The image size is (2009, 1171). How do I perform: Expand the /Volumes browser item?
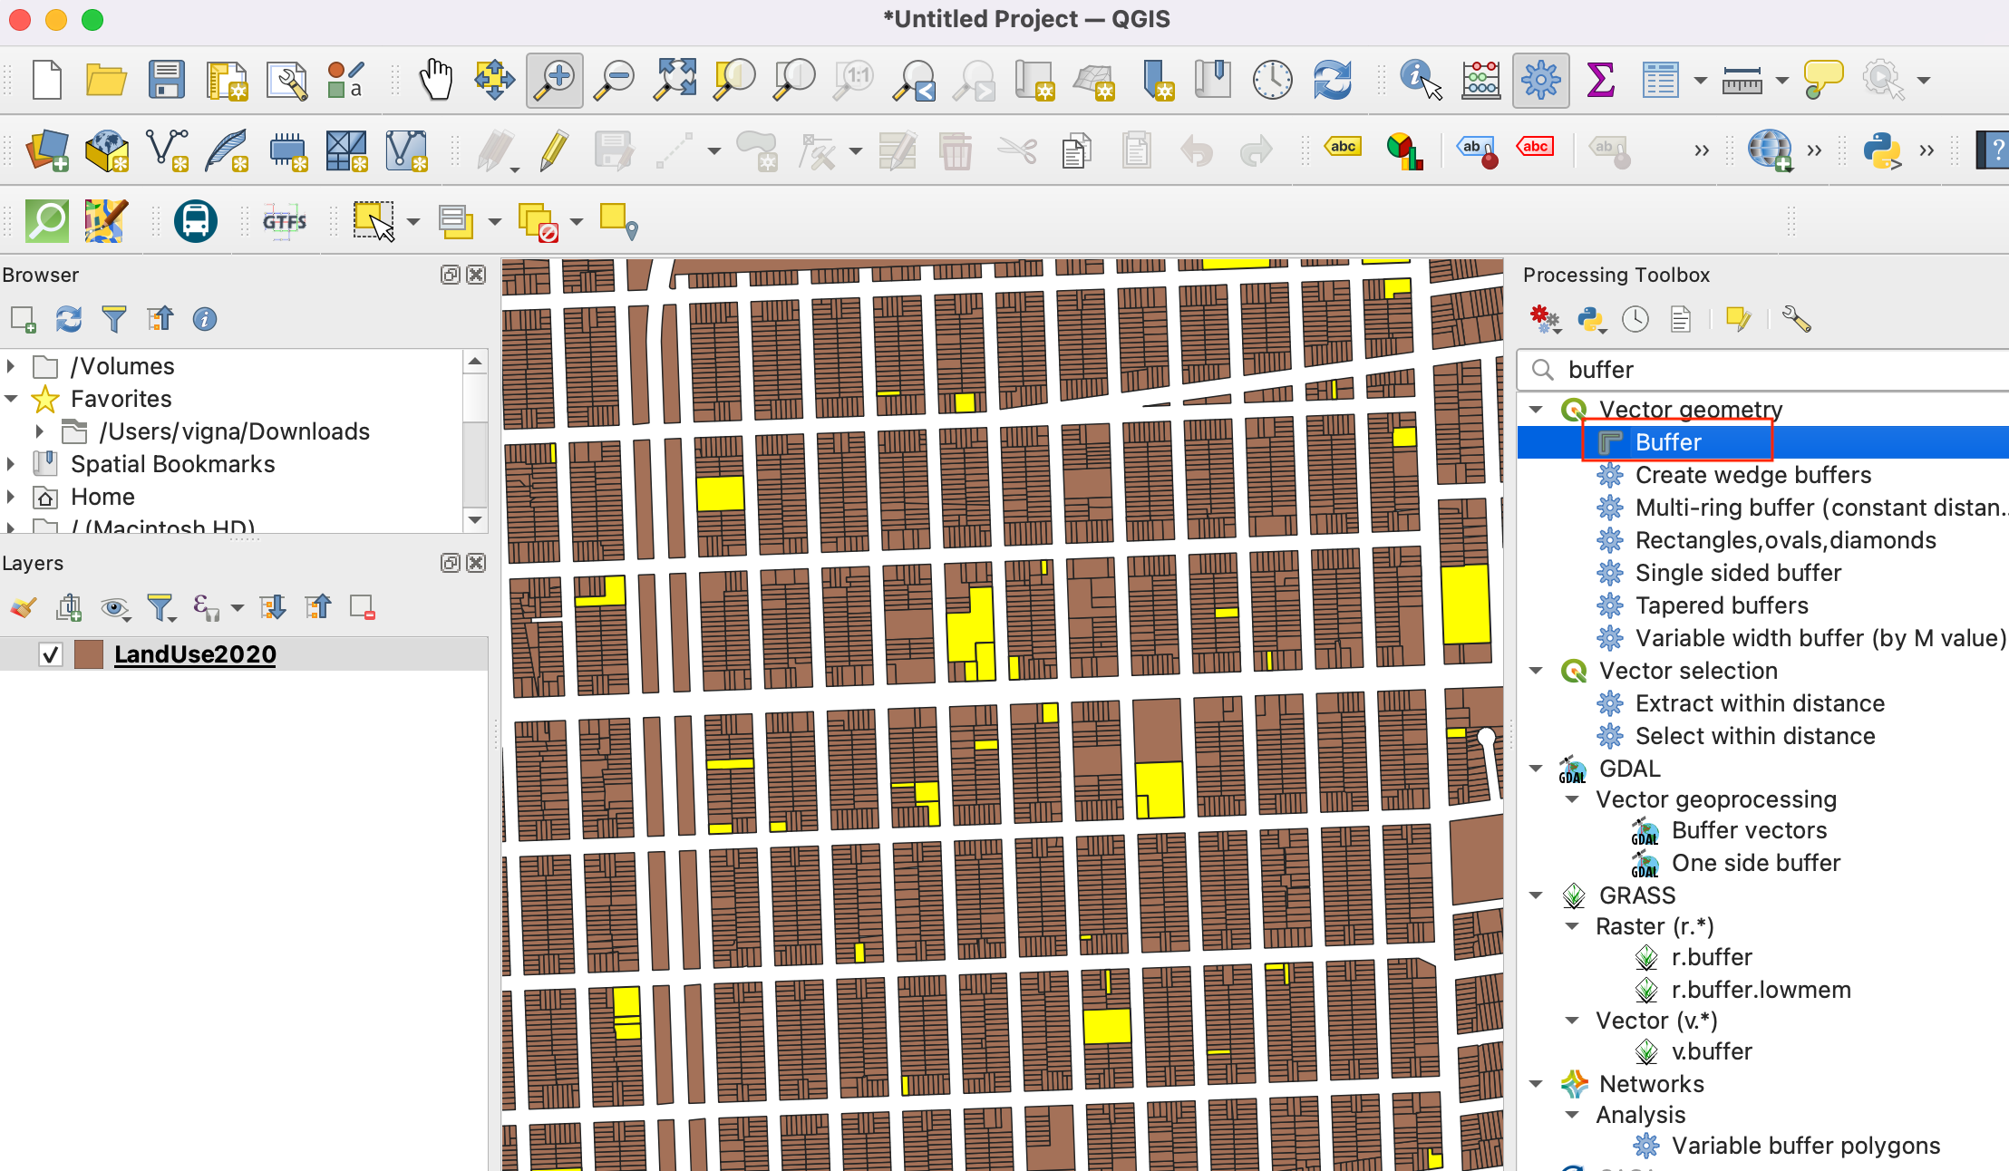pos(11,366)
